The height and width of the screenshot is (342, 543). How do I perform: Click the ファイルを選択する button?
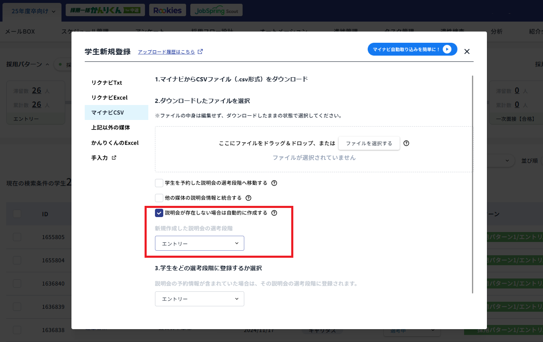[x=369, y=143]
